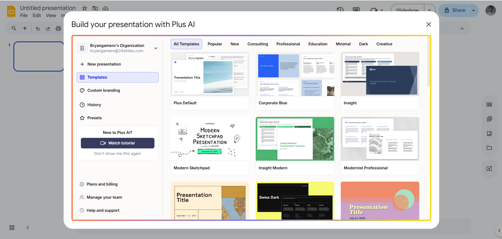Open the grid view icon at bottom left

coord(12,227)
